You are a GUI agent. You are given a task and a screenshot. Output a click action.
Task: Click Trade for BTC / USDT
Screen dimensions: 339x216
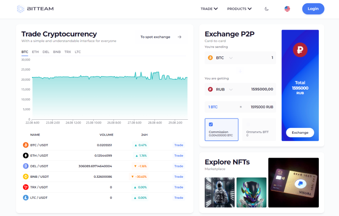tap(179, 145)
